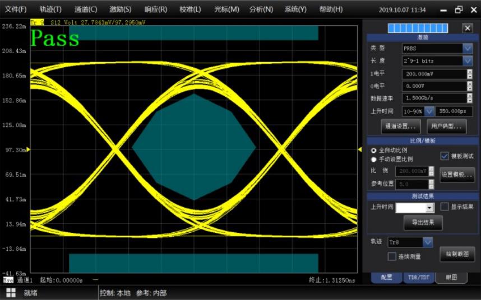Click the Windows start icon in status bar

click(11, 293)
